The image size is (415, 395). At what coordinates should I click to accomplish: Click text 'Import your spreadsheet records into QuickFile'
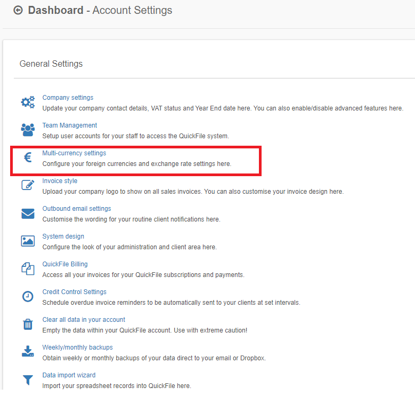pos(109,386)
